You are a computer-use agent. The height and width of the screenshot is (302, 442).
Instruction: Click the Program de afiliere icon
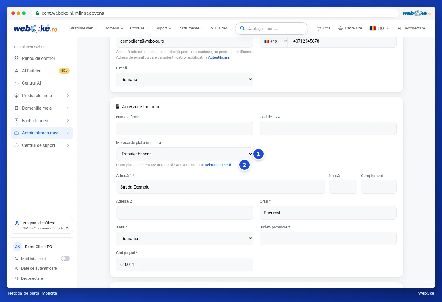coord(17,223)
